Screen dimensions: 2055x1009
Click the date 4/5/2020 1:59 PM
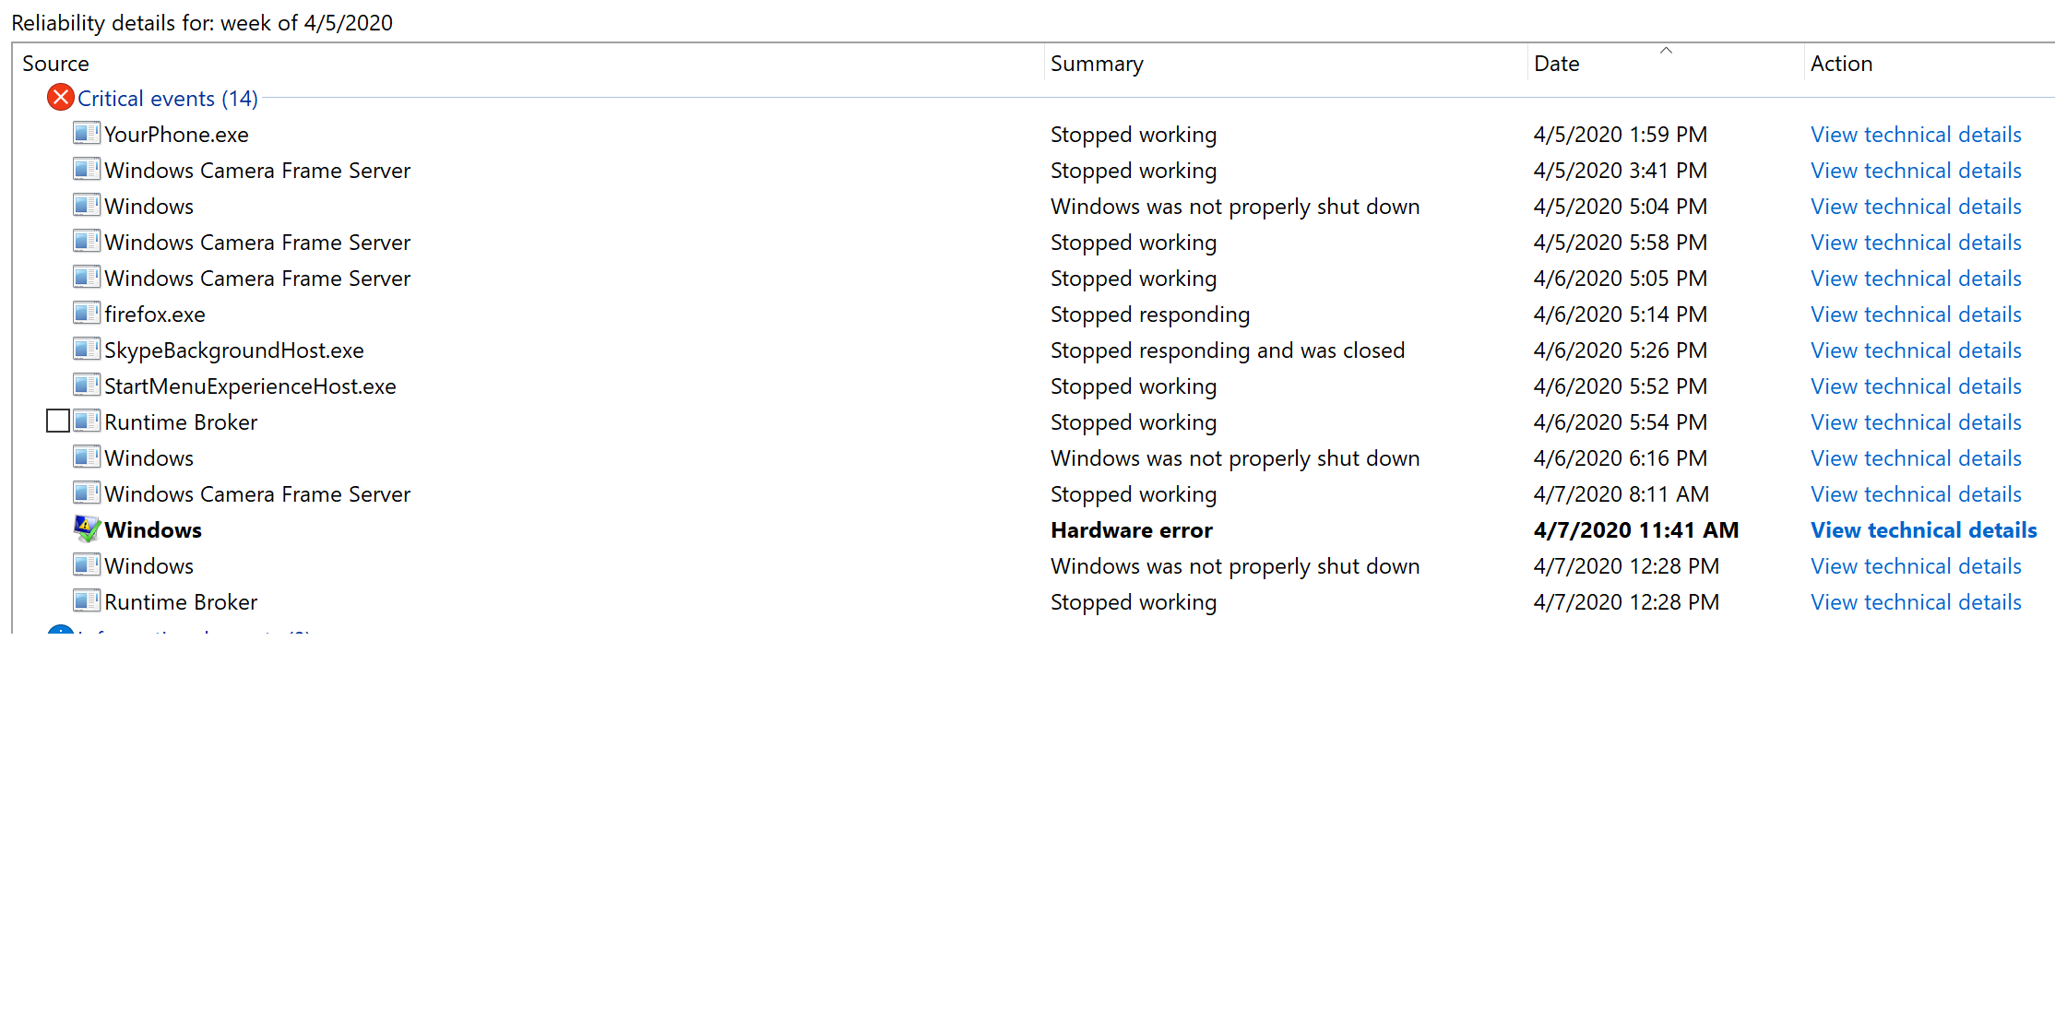1621,135
